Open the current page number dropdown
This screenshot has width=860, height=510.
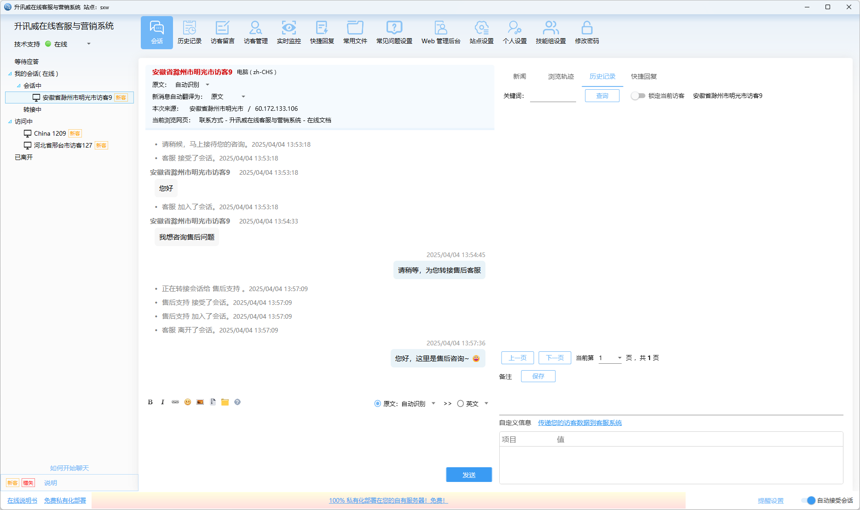click(610, 358)
